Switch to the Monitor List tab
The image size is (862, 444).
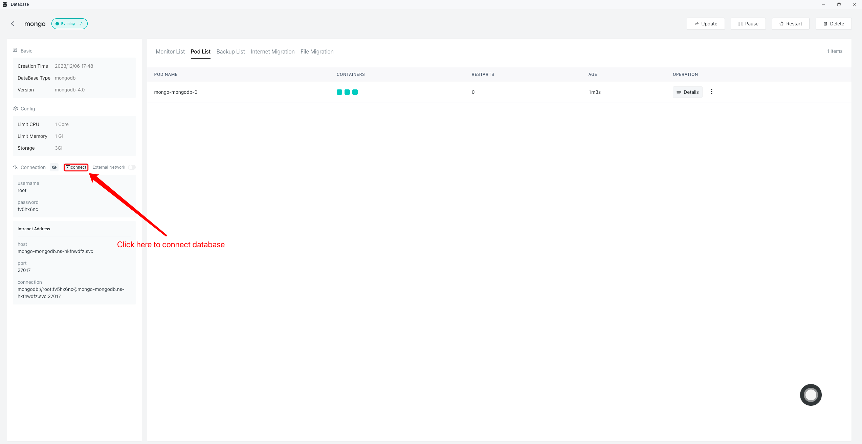pos(170,51)
